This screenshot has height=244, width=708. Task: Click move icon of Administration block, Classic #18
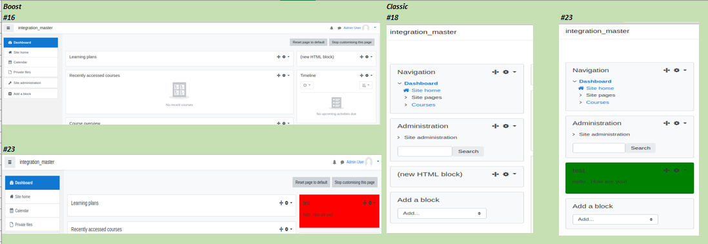coord(495,126)
